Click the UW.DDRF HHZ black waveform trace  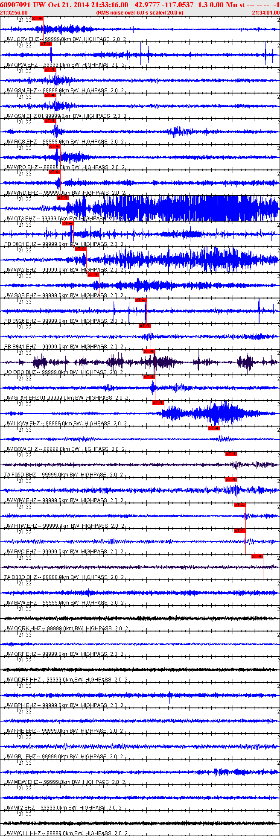click(x=140, y=669)
